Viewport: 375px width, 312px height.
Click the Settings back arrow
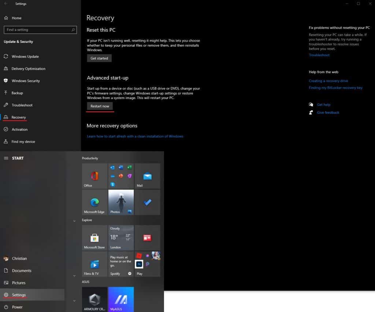point(6,4)
